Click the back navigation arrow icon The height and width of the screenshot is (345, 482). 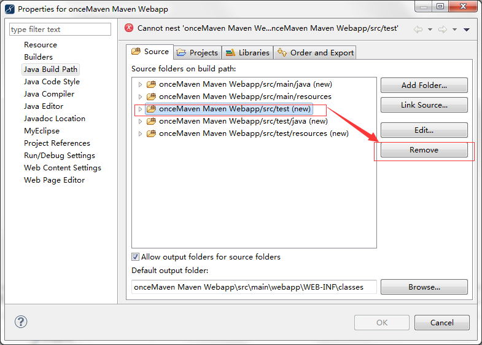(x=418, y=29)
